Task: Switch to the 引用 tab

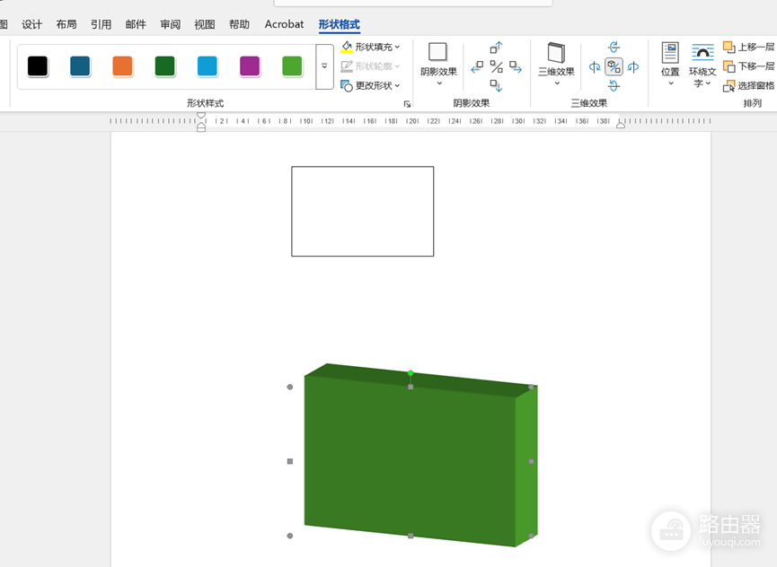Action: pos(102,24)
